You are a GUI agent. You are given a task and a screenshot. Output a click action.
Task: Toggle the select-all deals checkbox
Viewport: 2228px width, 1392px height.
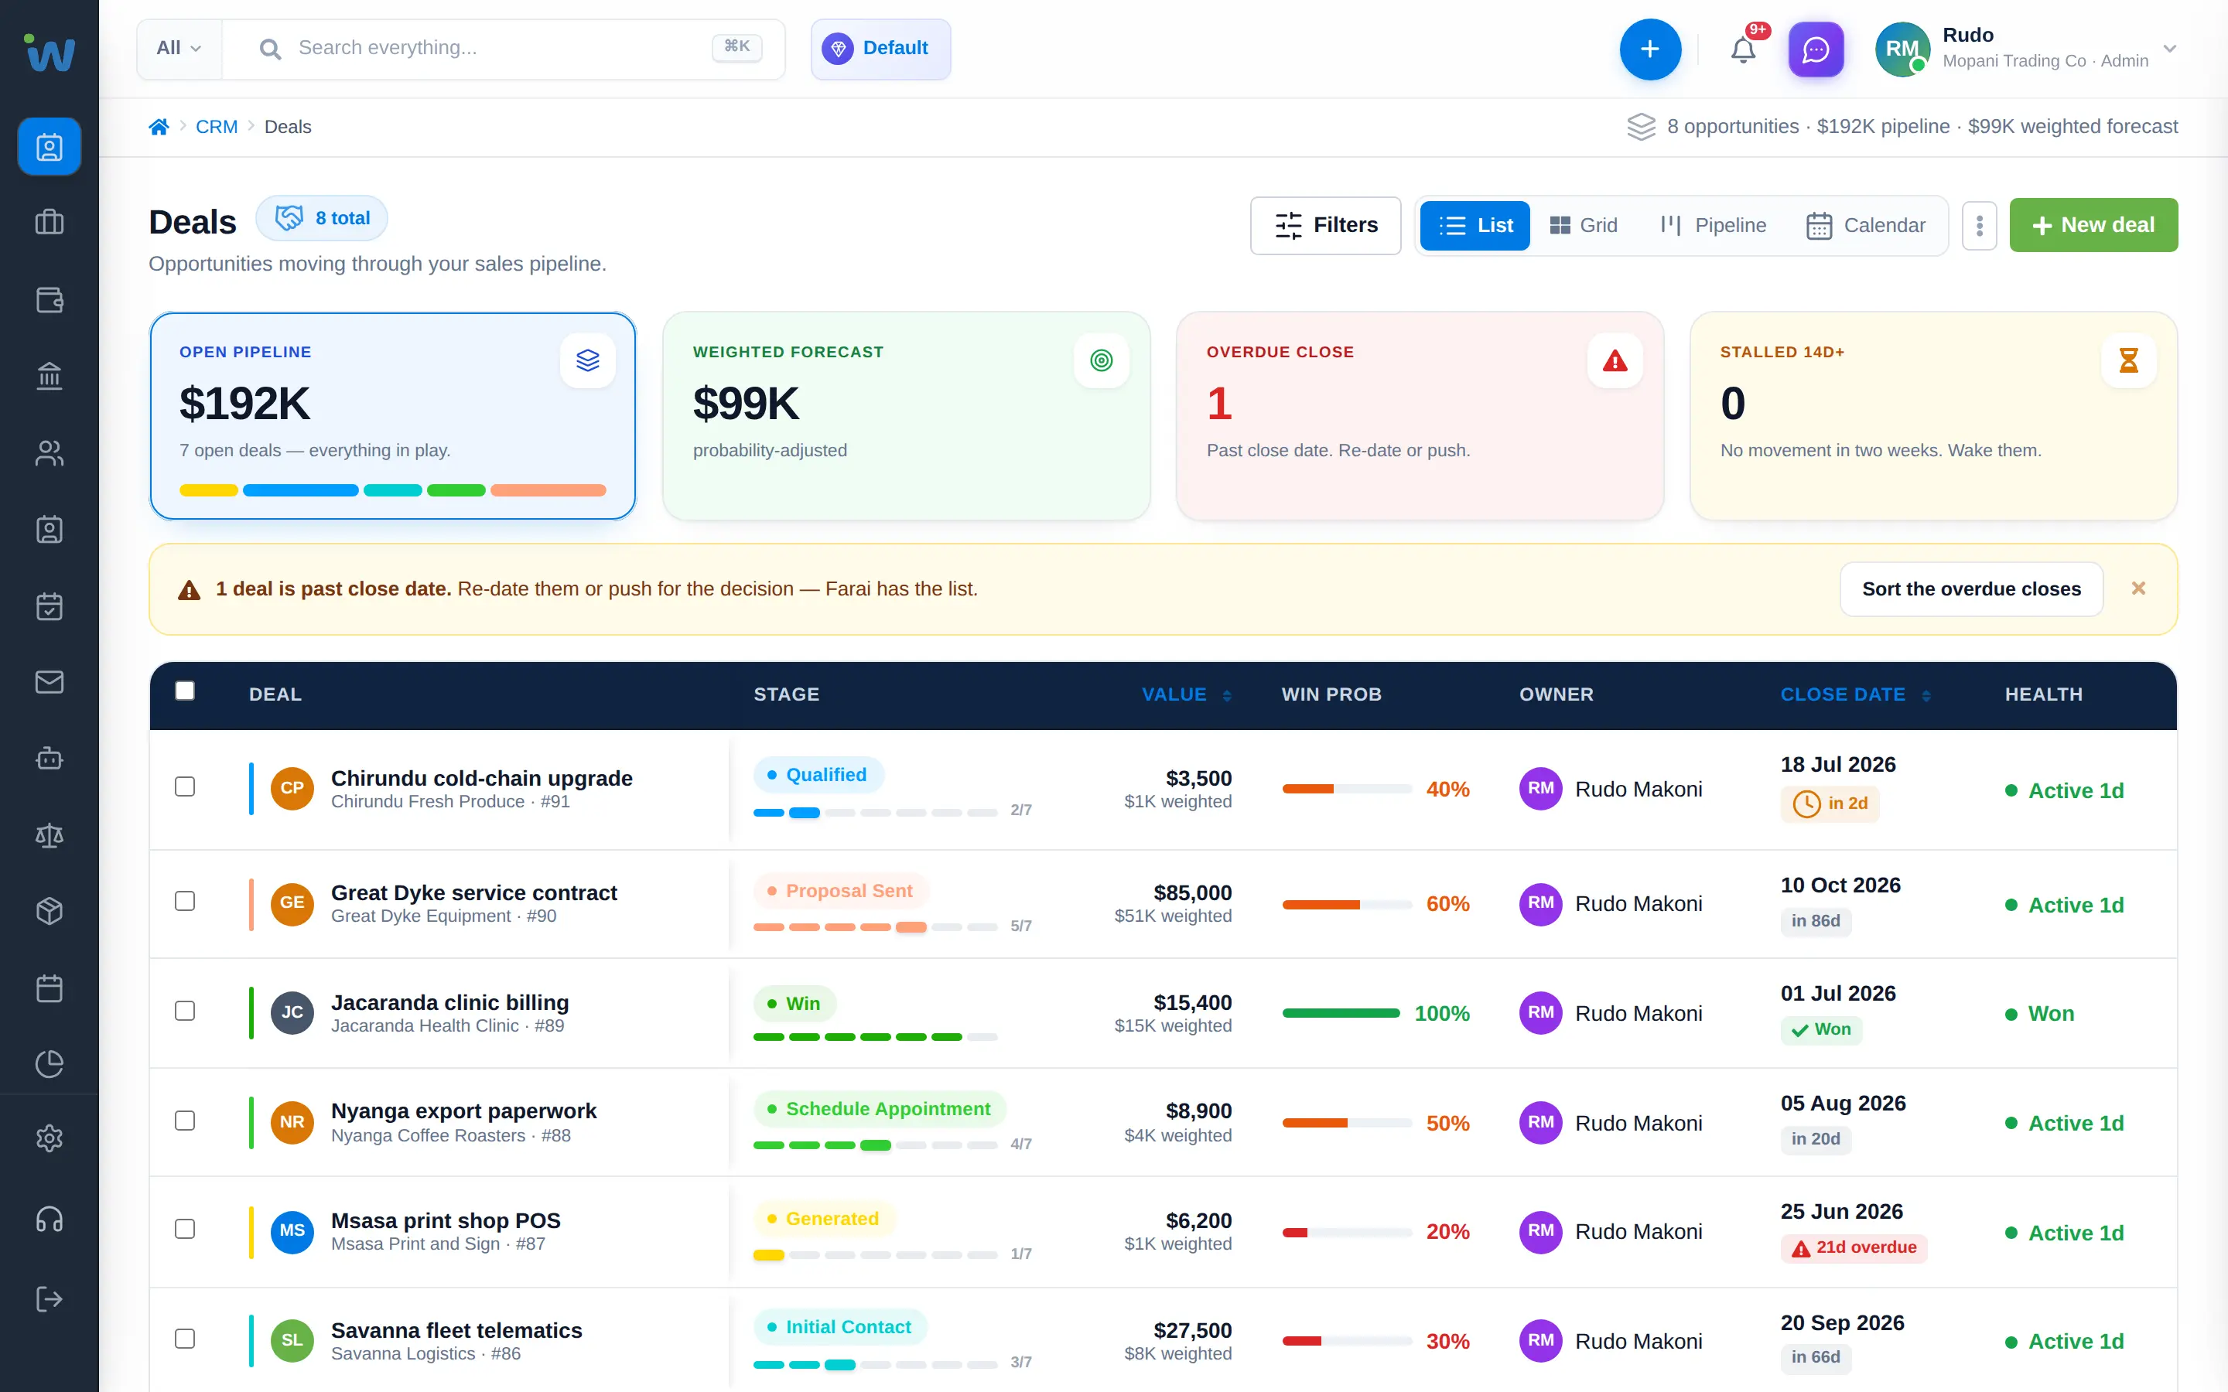coord(185,691)
